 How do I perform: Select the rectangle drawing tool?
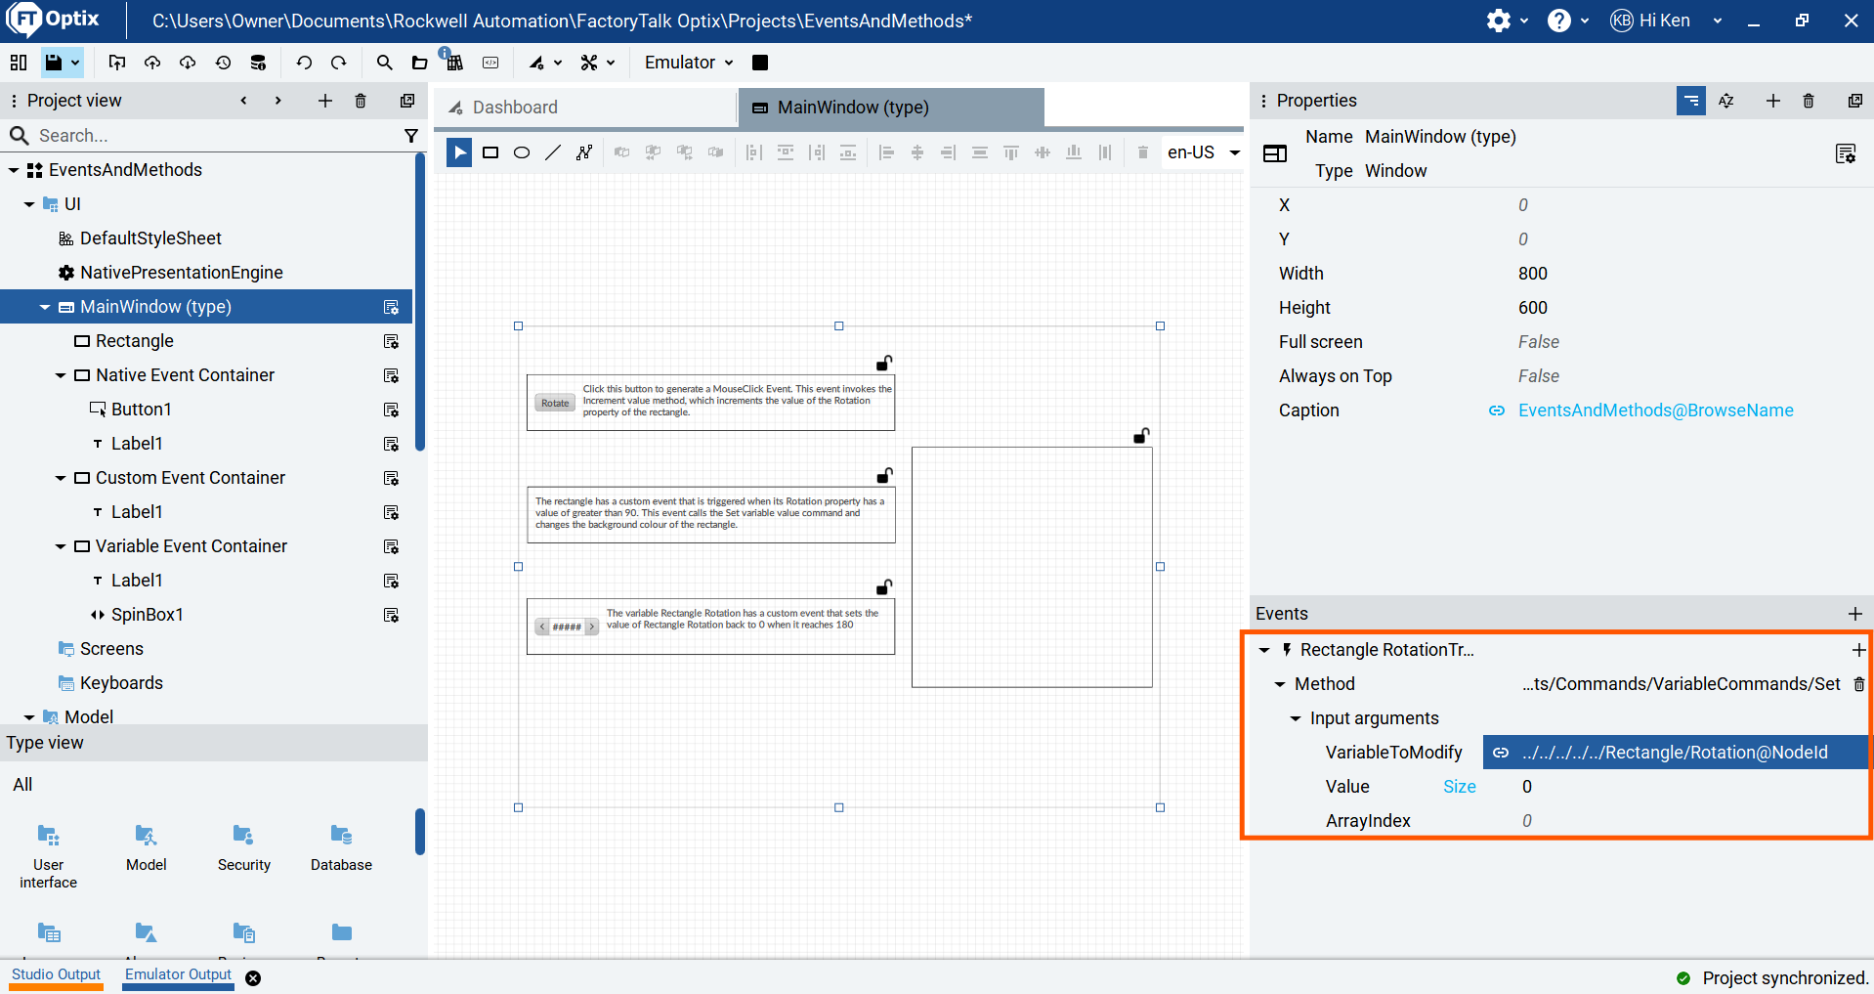pos(490,152)
